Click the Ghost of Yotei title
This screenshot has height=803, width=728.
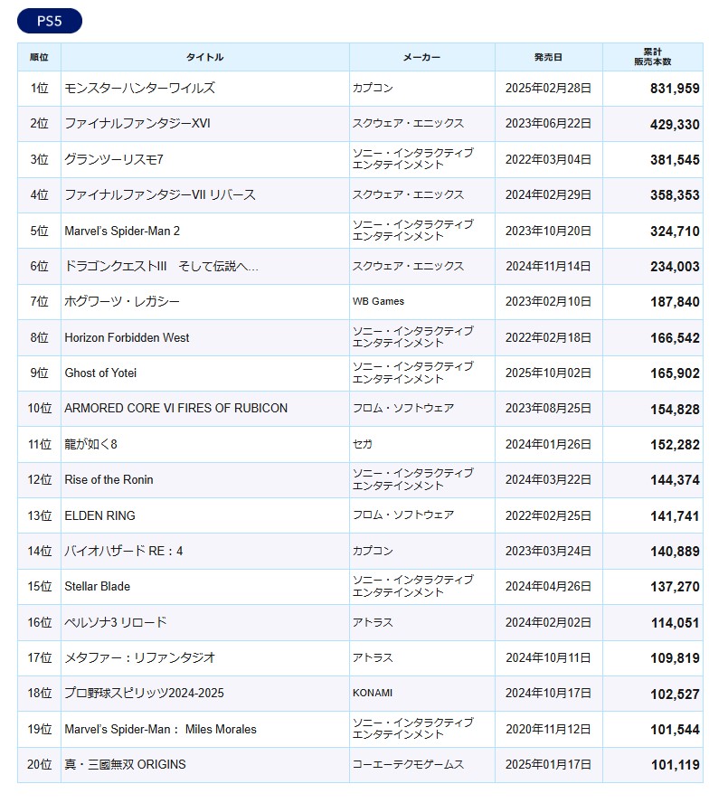[100, 373]
